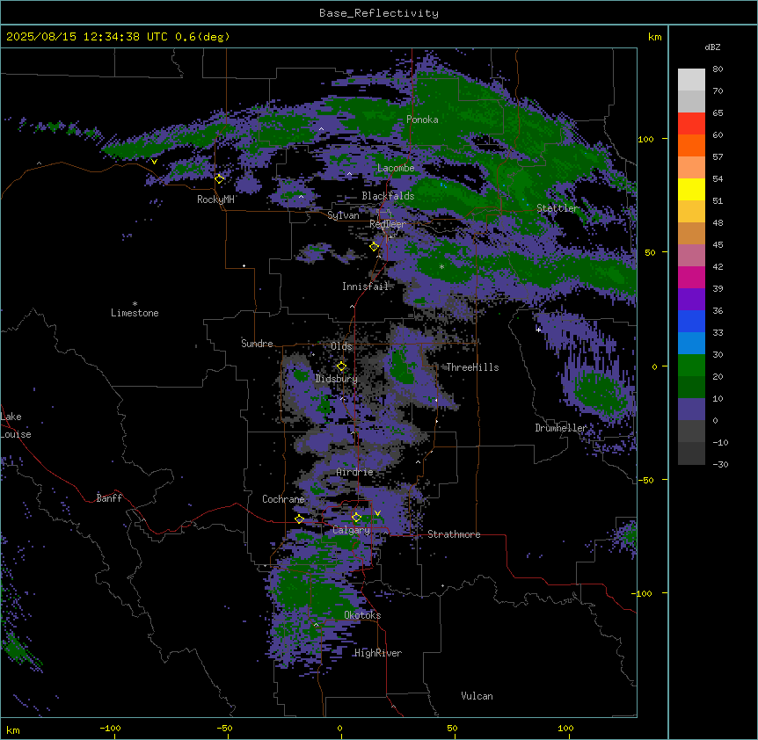
Task: Click the Didsbury town label
Action: [337, 379]
